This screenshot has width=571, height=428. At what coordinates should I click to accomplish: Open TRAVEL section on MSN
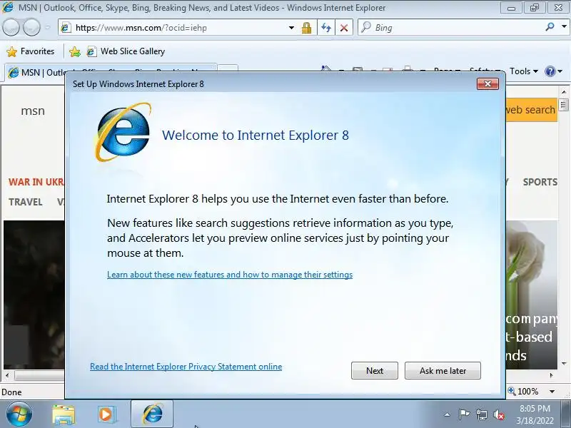click(x=26, y=202)
